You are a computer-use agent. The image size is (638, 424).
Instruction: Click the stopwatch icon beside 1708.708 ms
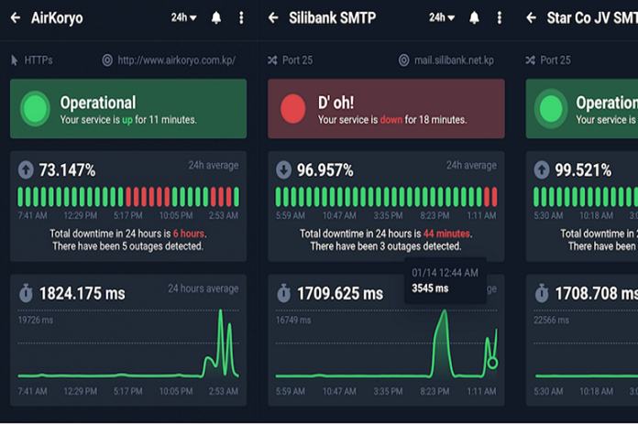tap(542, 293)
